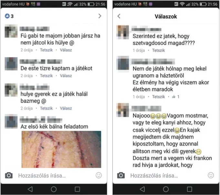Tap Android home button on left phone
Image resolution: width=220 pixels, height=195 pixels.
pos(54,189)
